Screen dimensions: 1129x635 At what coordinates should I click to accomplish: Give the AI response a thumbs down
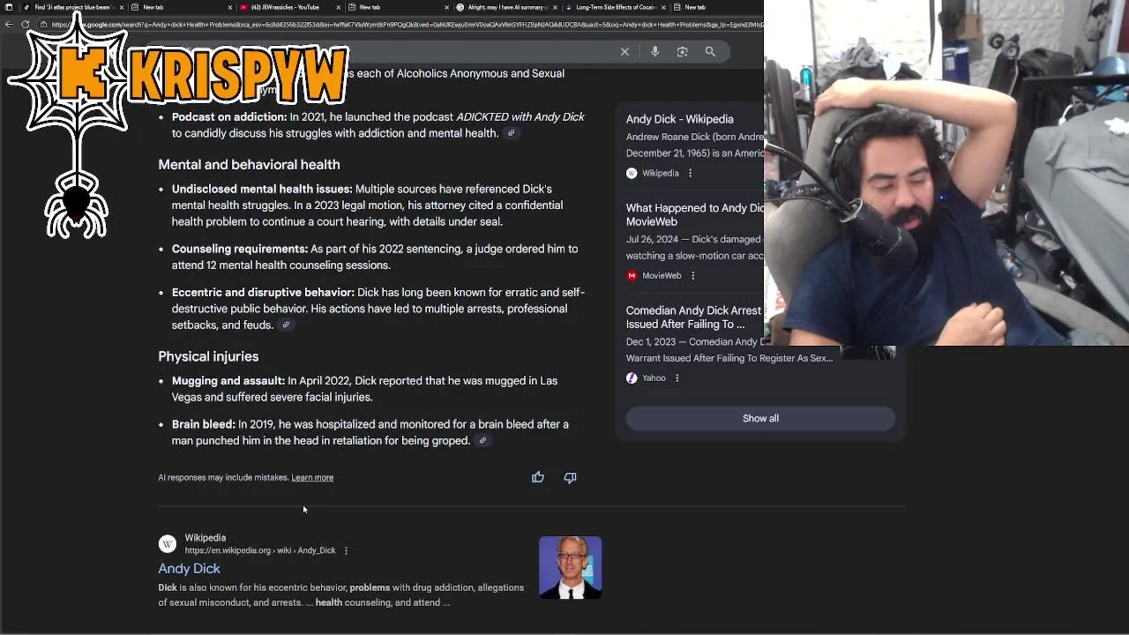[570, 477]
